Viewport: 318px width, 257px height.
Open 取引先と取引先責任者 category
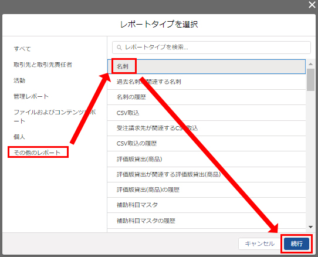click(x=43, y=65)
